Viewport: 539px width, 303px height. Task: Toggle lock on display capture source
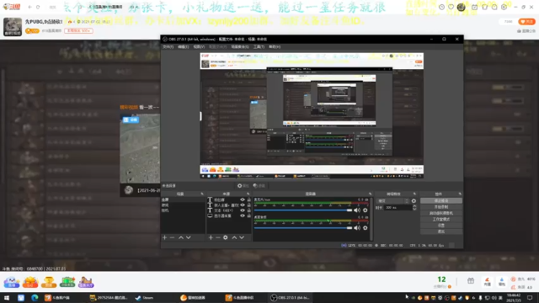[x=249, y=215]
